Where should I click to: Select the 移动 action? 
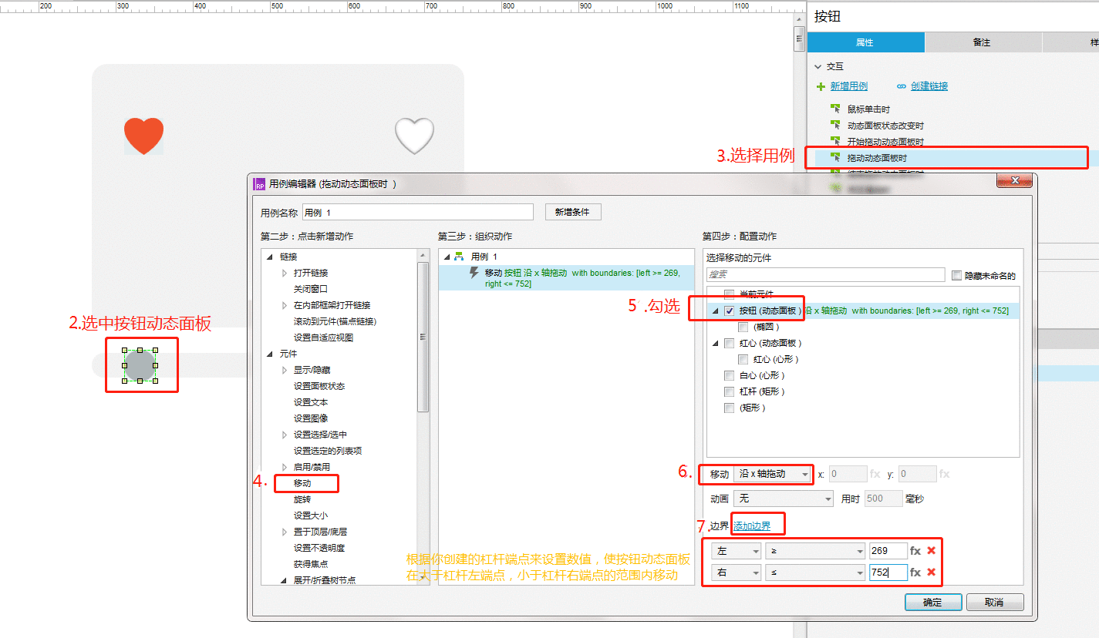[x=302, y=483]
